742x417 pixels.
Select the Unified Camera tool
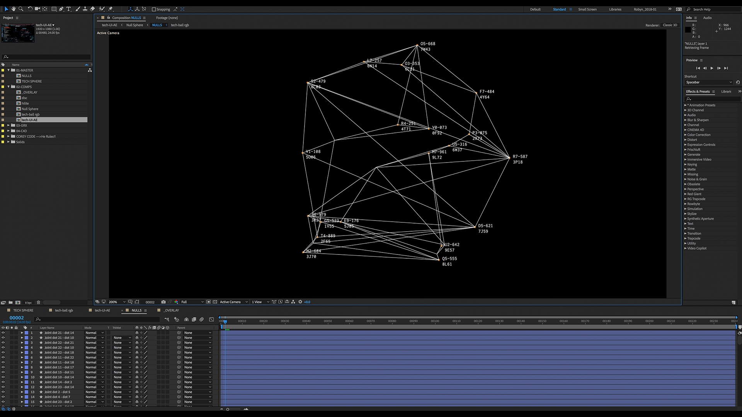(37, 9)
